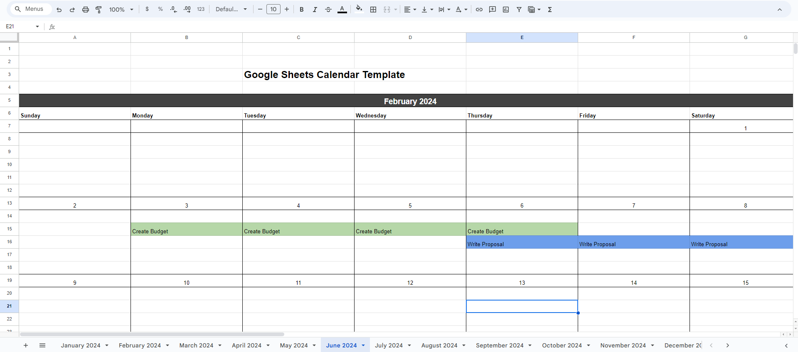Select Saturday's Write Proposal cell
798x352 pixels.
click(x=741, y=242)
